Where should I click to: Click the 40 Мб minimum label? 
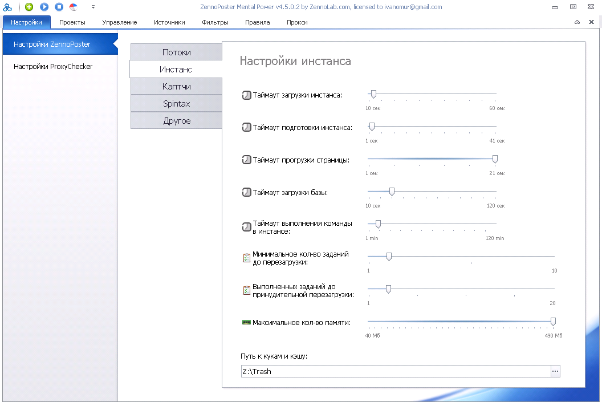point(372,336)
